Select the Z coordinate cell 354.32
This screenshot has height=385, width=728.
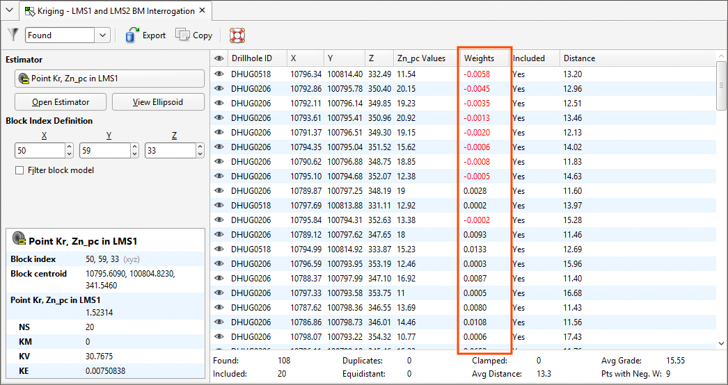380,337
